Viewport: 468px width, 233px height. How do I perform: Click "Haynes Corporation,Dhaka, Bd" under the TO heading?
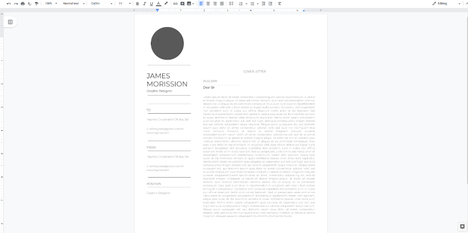pos(167,119)
